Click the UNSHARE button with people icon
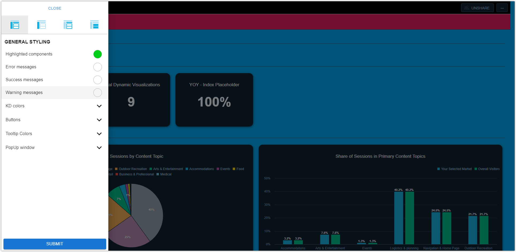The width and height of the screenshot is (516, 252). pos(477,8)
